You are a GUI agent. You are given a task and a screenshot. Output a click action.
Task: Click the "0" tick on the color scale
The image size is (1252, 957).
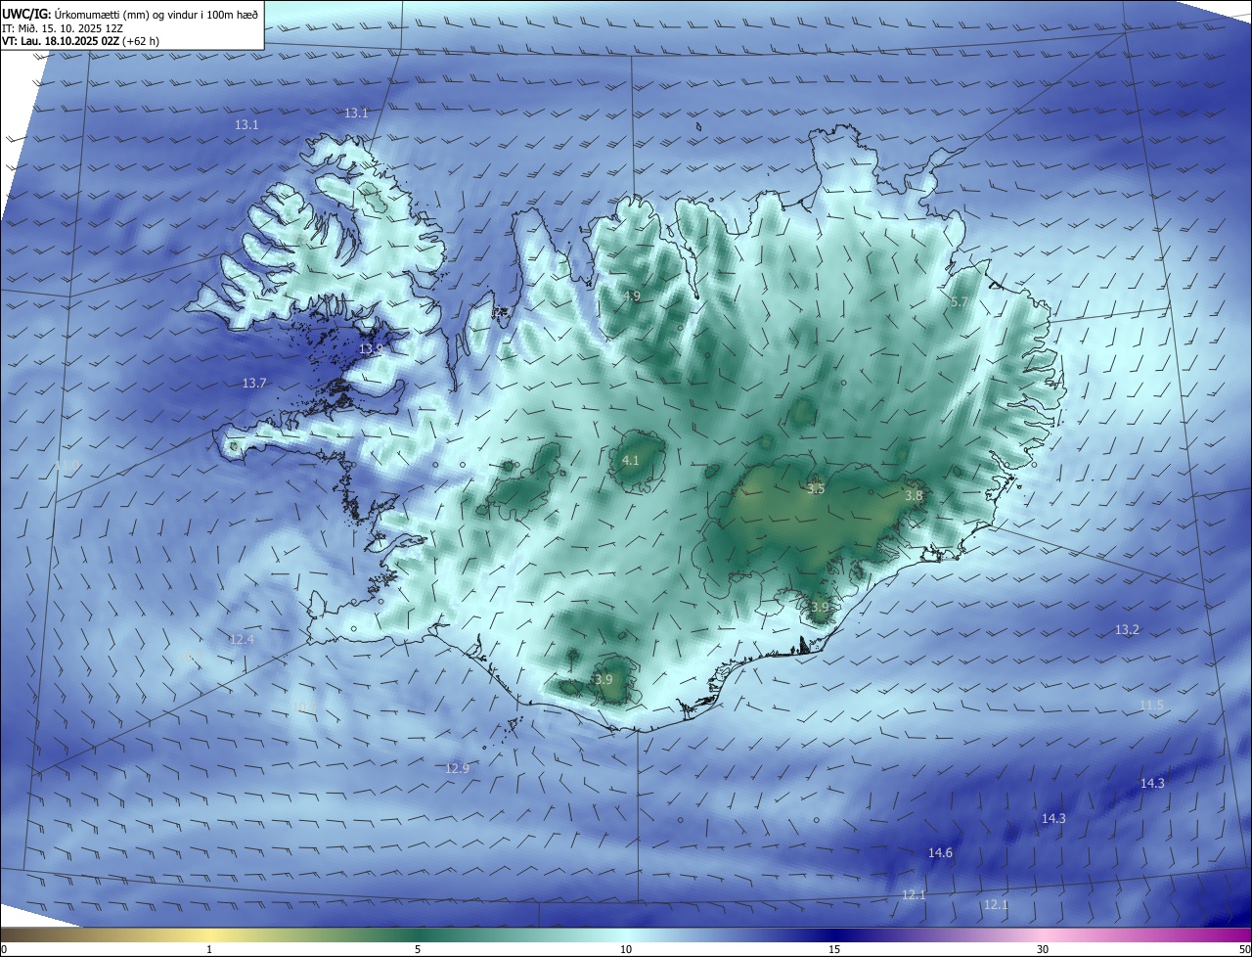[x=4, y=949]
